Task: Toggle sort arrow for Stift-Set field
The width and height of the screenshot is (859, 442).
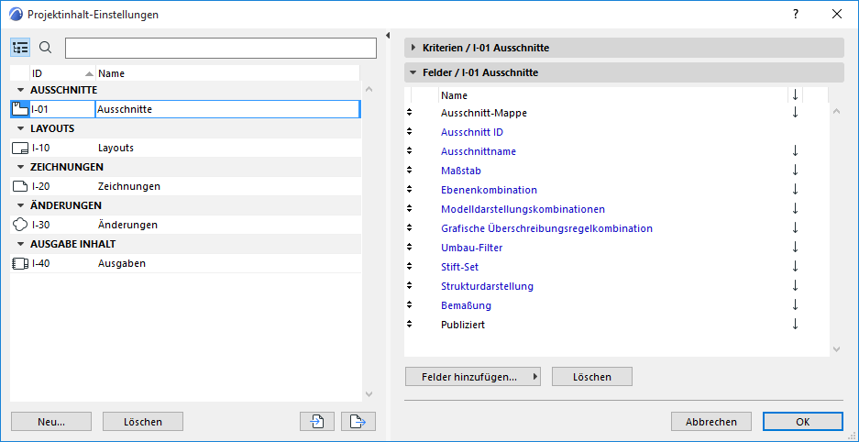Action: pos(795,267)
